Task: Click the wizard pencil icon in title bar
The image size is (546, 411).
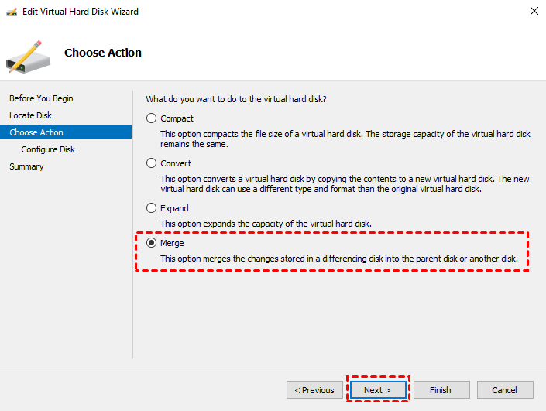Action: 12,12
